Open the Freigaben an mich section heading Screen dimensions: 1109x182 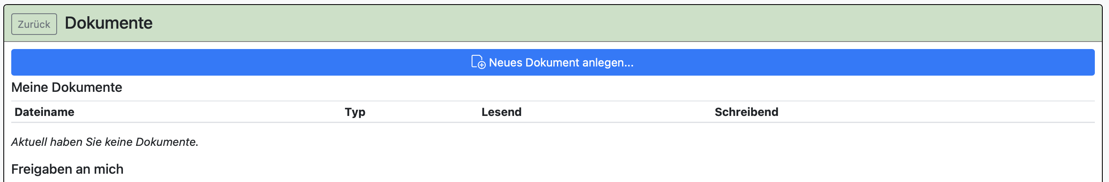[67, 169]
